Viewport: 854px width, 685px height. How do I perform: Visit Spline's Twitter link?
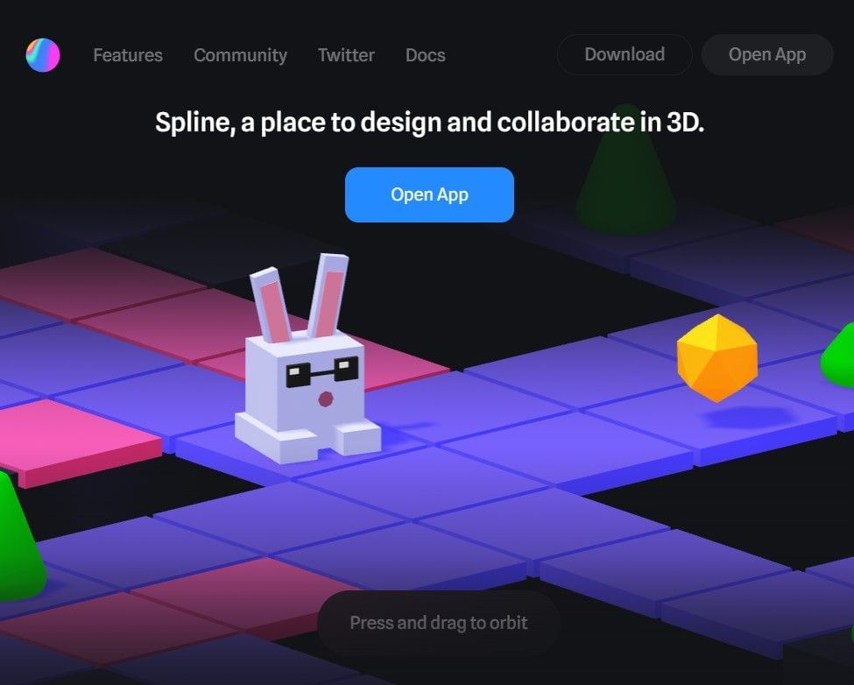pos(345,54)
